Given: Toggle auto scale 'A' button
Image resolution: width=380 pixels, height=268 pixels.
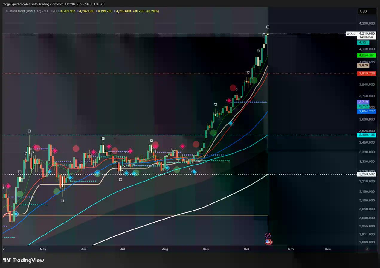Looking at the screenshot, I should click(367, 249).
